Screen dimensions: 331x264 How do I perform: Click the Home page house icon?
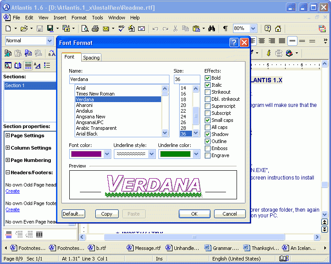pos(278,28)
